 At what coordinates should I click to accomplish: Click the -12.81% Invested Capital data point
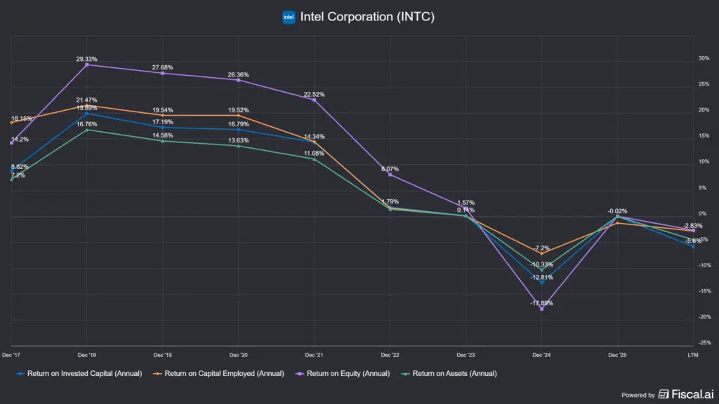pos(541,283)
